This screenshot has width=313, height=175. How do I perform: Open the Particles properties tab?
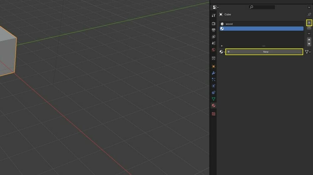[213, 80]
